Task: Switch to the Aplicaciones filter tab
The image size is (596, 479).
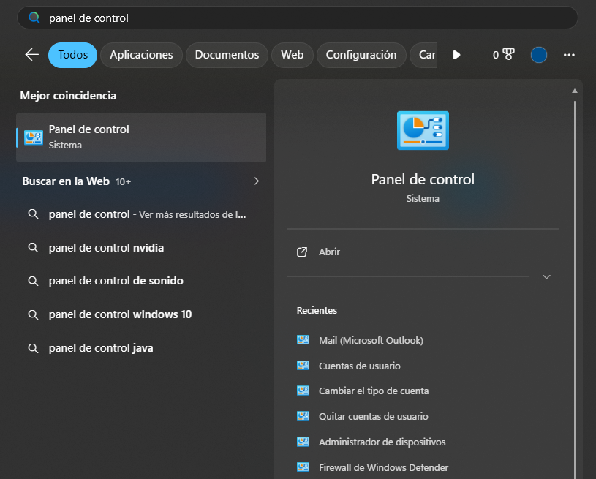Action: 141,55
